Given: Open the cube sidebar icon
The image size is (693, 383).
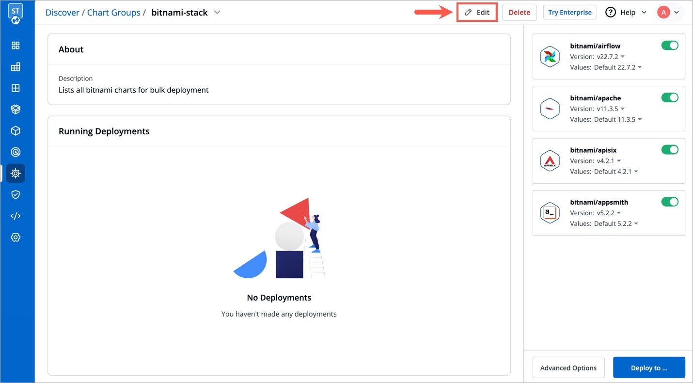Looking at the screenshot, I should click(x=16, y=131).
